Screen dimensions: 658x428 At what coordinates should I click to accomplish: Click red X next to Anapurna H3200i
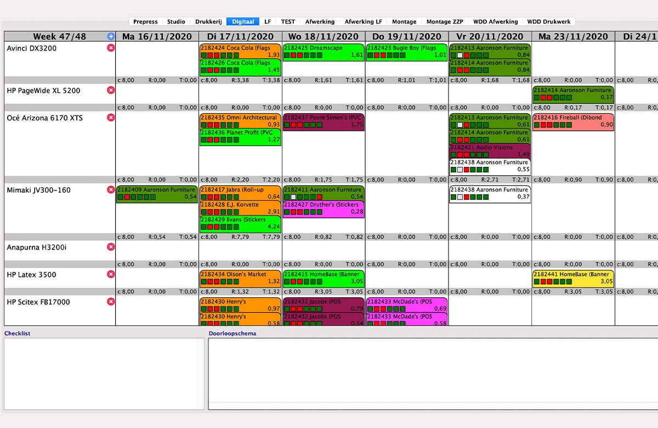click(x=111, y=247)
